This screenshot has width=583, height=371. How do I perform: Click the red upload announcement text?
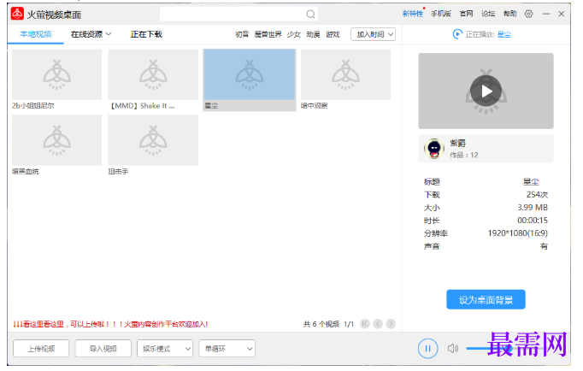tap(110, 324)
